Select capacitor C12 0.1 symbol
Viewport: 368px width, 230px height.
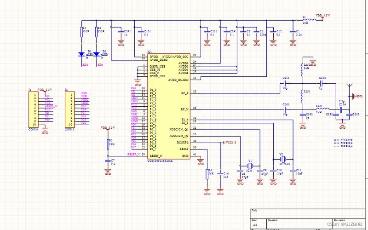[x=273, y=32]
